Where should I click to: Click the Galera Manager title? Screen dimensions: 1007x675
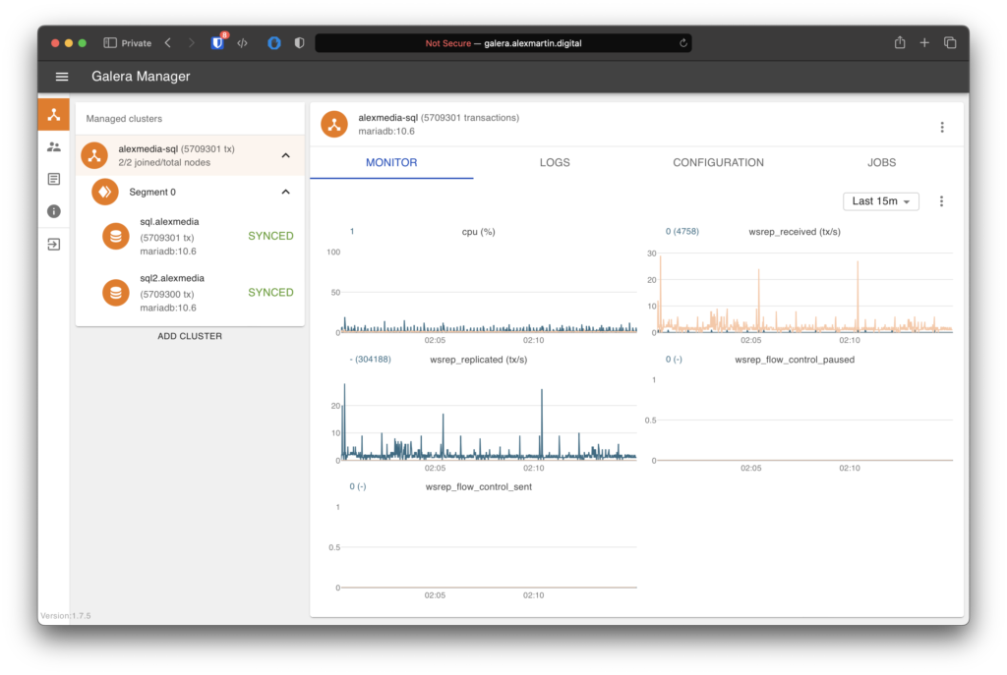pyautogui.click(x=141, y=77)
